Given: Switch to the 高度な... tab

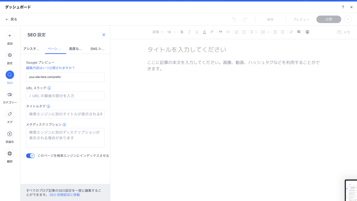Looking at the screenshot, I should (76, 49).
